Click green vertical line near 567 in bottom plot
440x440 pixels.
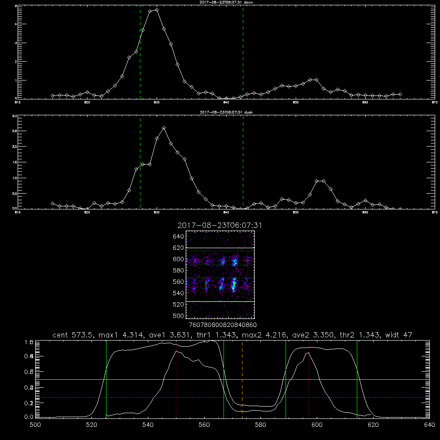224,379
